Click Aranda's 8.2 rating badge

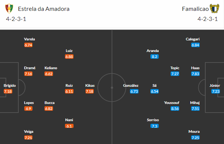coord(155,56)
